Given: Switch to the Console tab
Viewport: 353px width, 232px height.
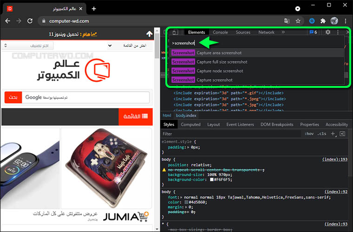Looking at the screenshot, I should (221, 32).
